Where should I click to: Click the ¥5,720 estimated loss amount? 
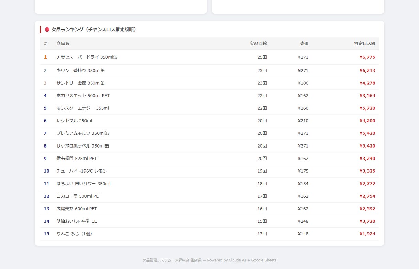pyautogui.click(x=367, y=108)
